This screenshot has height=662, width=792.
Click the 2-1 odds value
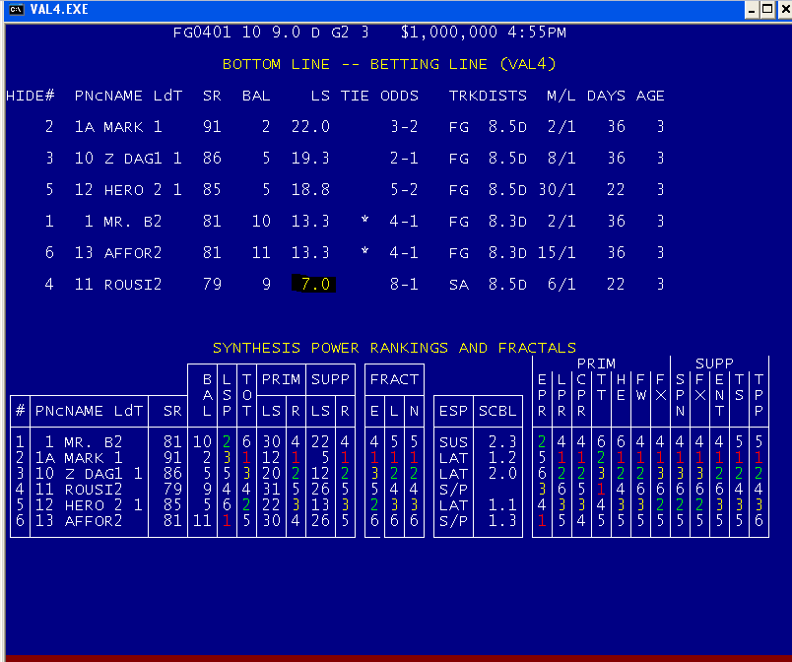tap(404, 159)
